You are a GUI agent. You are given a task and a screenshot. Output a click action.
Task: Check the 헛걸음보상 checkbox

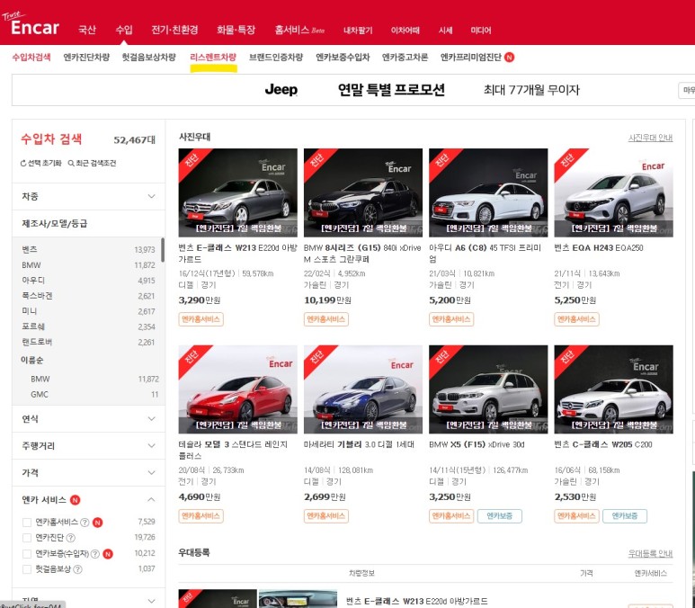(x=27, y=569)
